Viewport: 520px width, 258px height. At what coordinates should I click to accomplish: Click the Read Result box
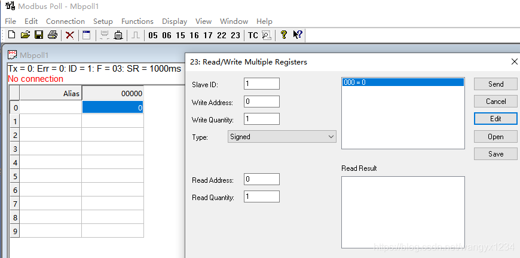[x=403, y=212]
